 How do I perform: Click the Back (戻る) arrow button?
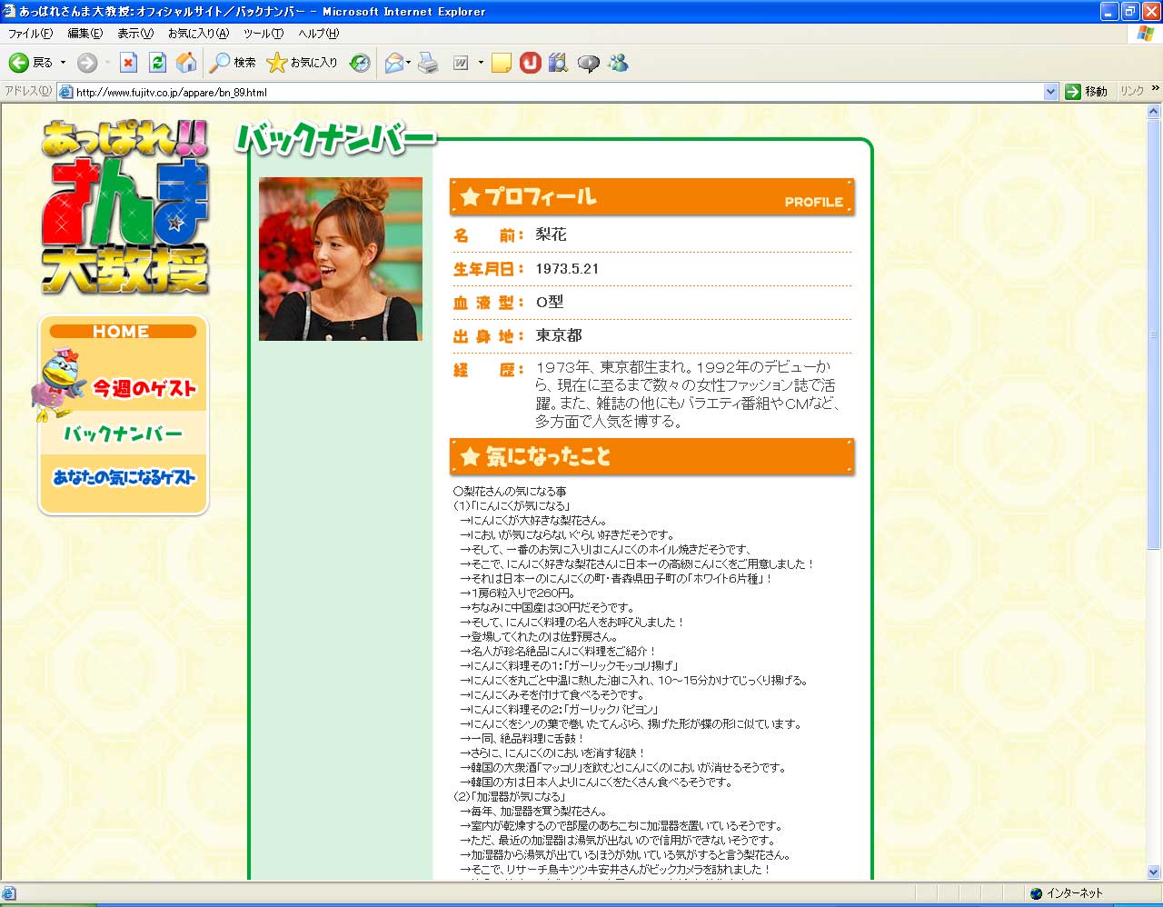tap(30, 63)
